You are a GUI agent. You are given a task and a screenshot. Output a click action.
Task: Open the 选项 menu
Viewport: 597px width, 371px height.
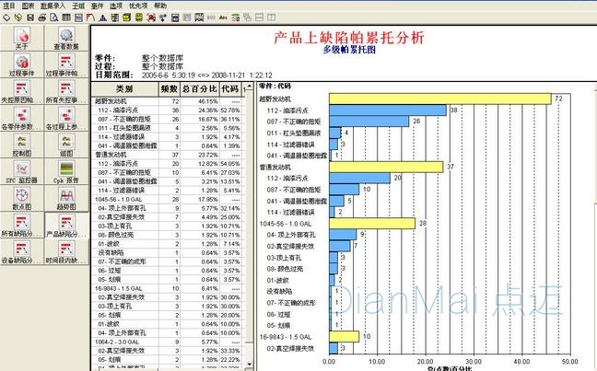[116, 6]
